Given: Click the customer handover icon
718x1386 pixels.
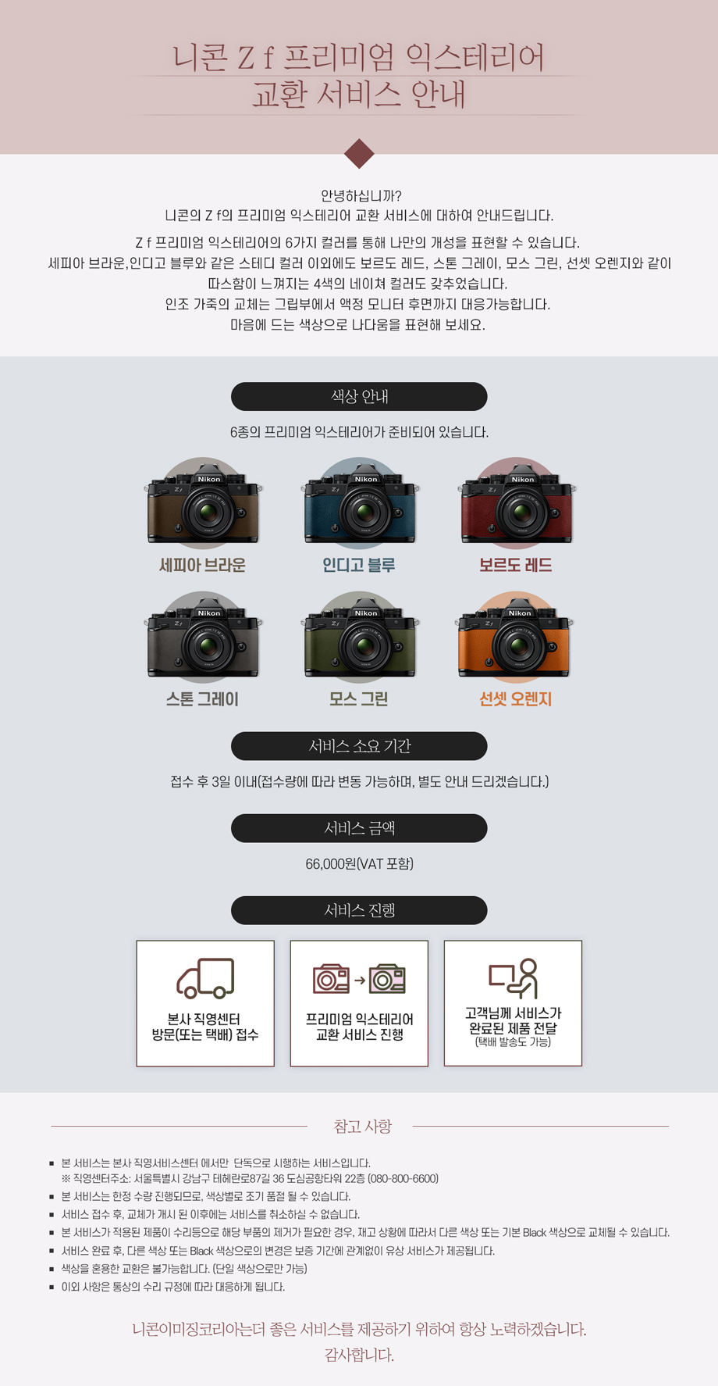Looking at the screenshot, I should pyautogui.click(x=514, y=978).
